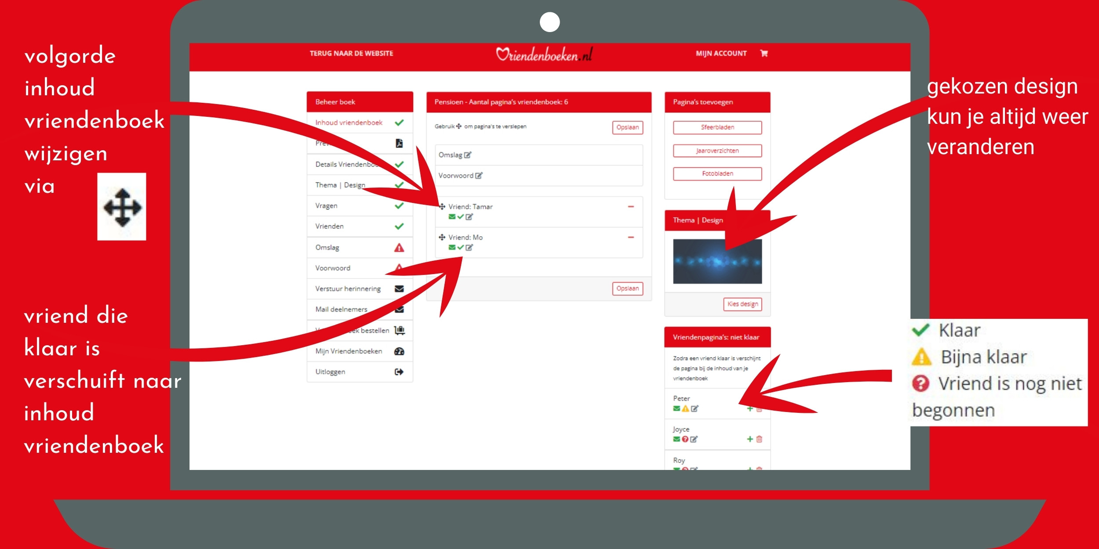This screenshot has width=1099, height=549.
Task: Click the green check under Vriend: Mo
Action: tap(460, 247)
